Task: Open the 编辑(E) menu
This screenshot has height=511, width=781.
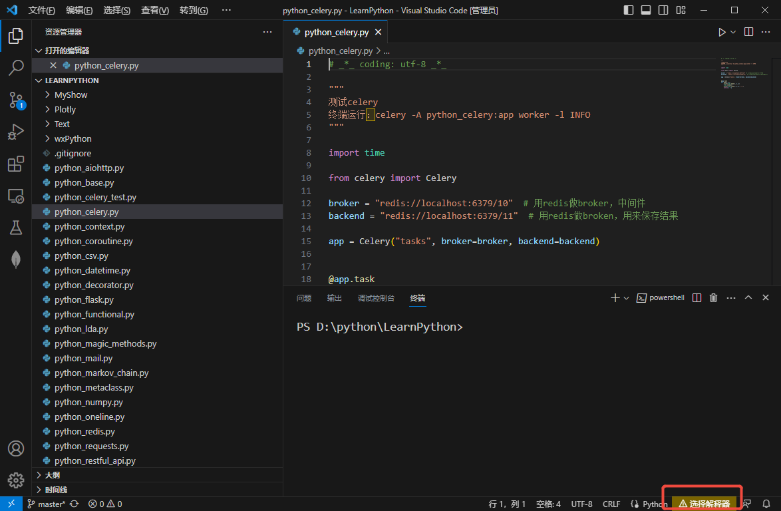Action: pyautogui.click(x=79, y=10)
